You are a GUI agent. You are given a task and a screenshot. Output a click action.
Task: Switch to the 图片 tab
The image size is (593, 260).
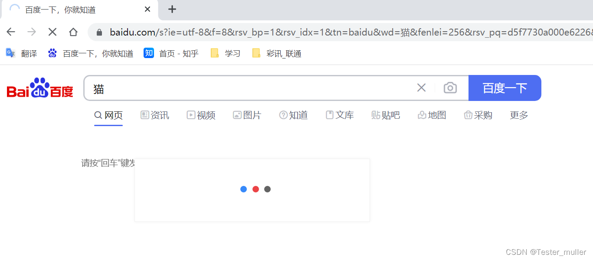(247, 115)
